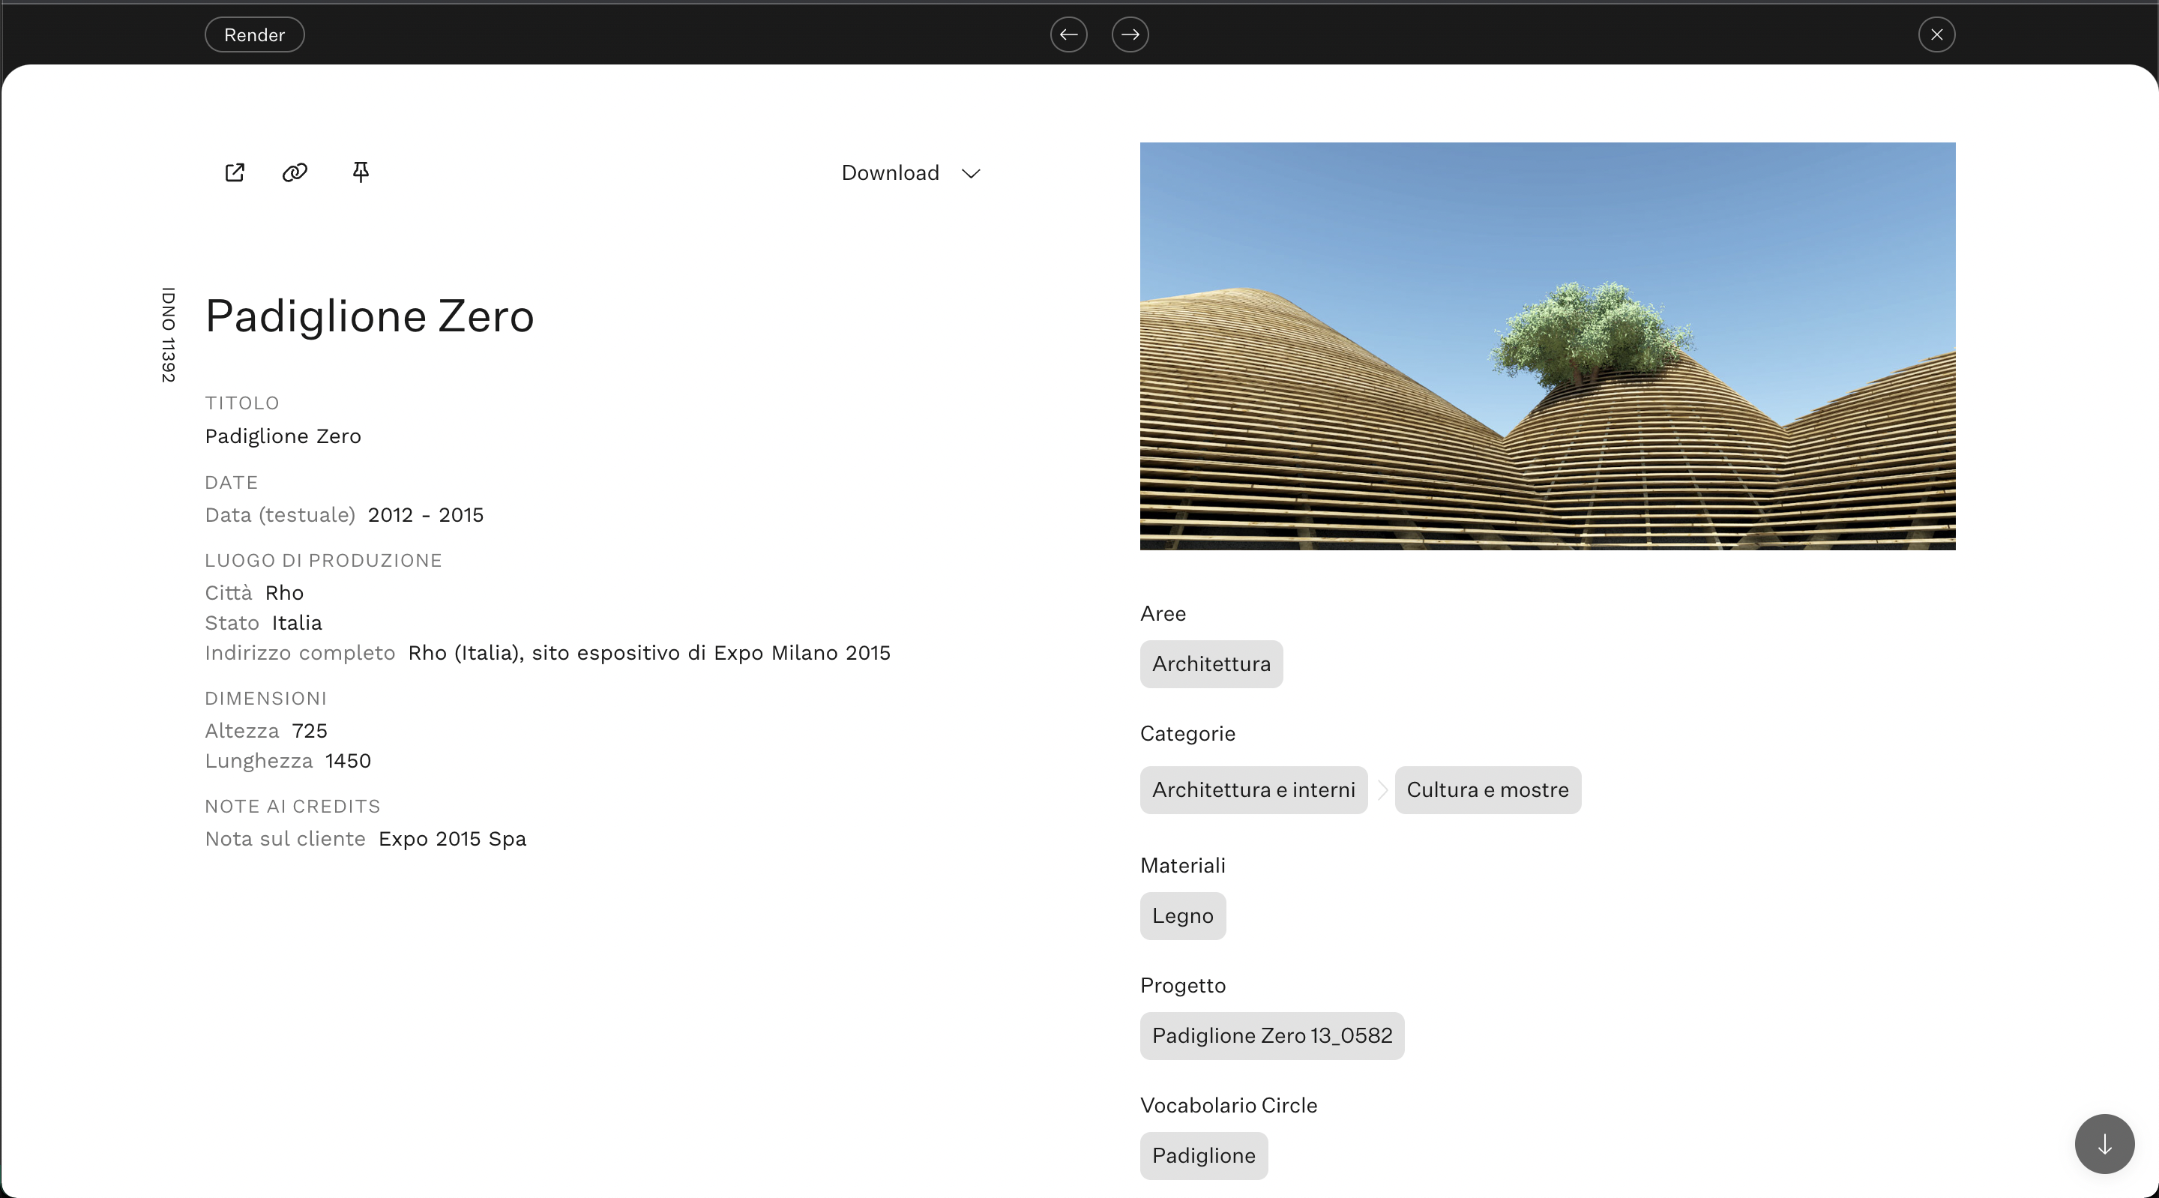Copy the record link icon
Image resolution: width=2159 pixels, height=1198 pixels.
[x=295, y=172]
